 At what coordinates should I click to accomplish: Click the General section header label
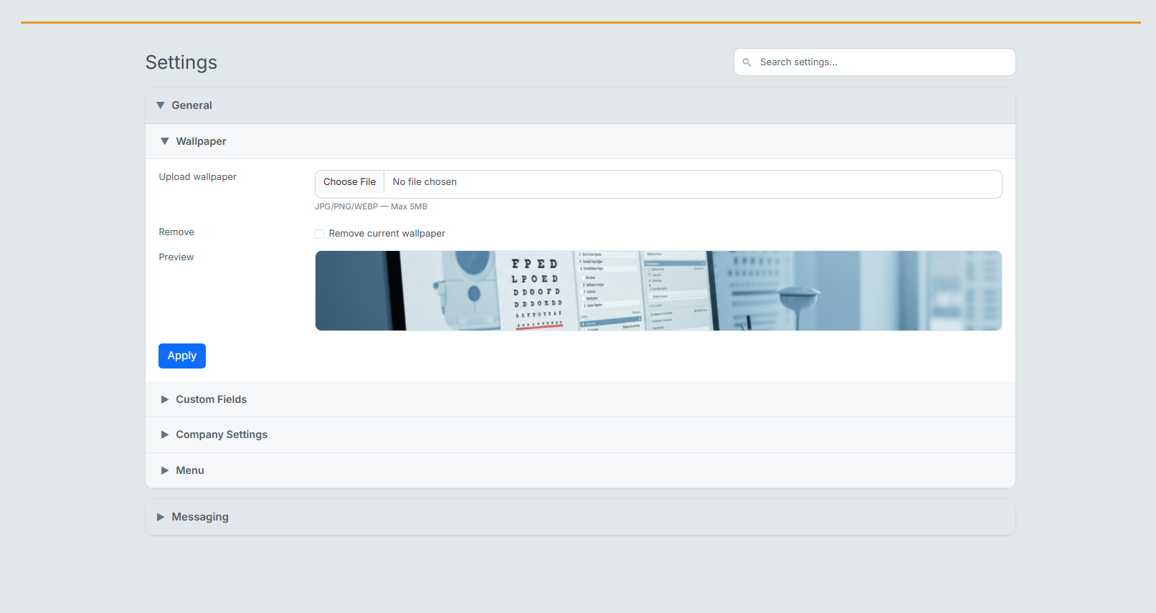(x=191, y=105)
